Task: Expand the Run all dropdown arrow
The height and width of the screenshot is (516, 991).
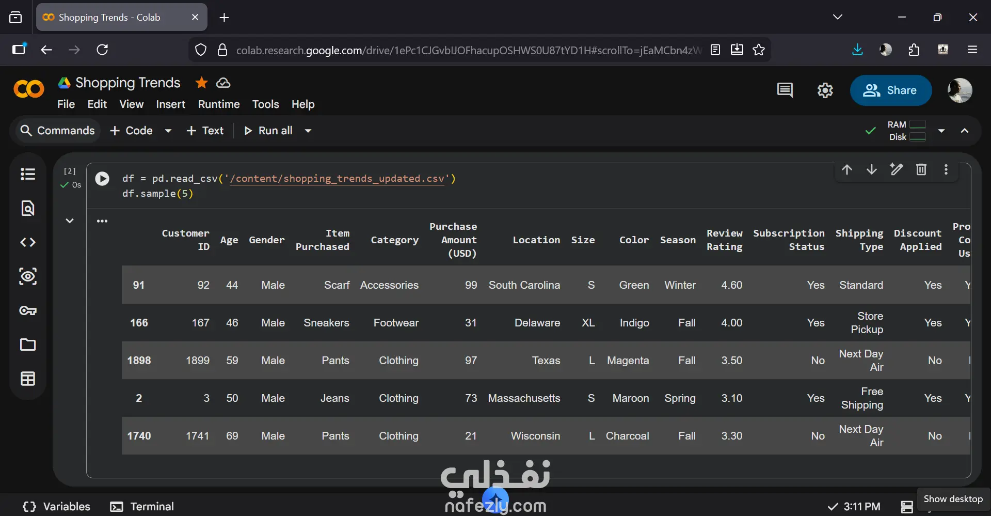Action: [308, 131]
